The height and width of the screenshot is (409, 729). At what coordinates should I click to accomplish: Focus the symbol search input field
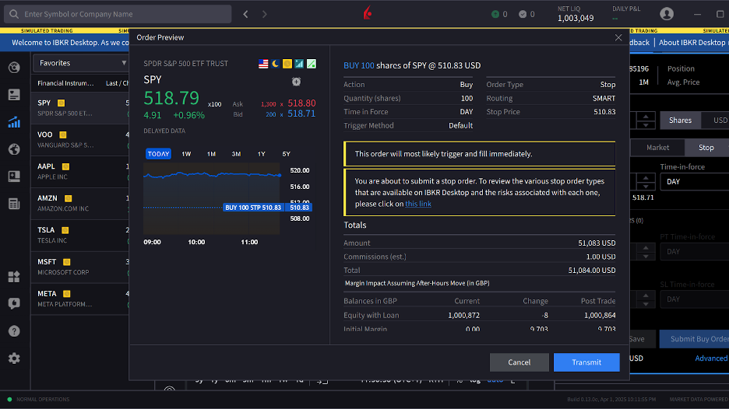[118, 14]
